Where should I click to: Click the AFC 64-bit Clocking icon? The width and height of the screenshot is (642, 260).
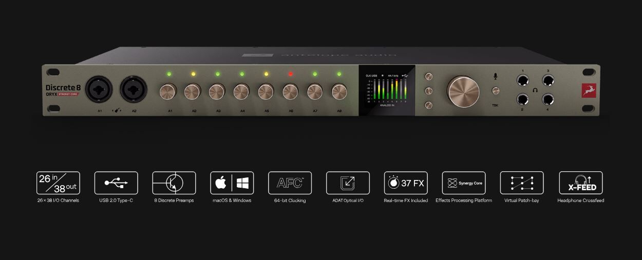pyautogui.click(x=290, y=183)
